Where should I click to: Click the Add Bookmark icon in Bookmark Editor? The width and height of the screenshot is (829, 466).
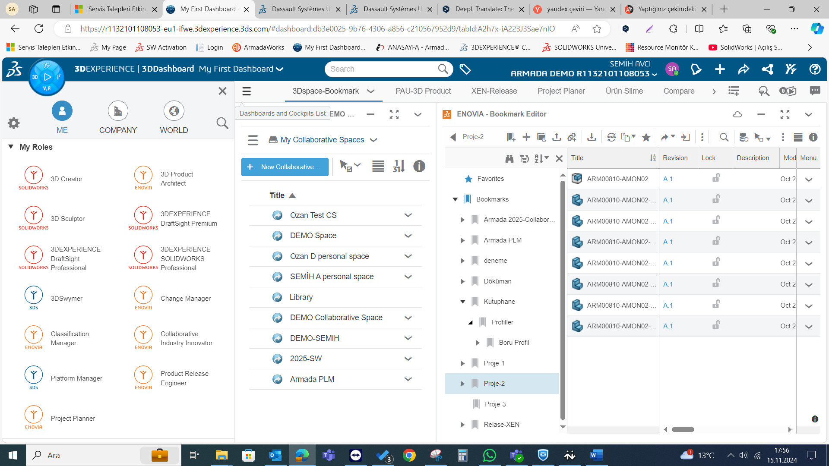coord(511,137)
